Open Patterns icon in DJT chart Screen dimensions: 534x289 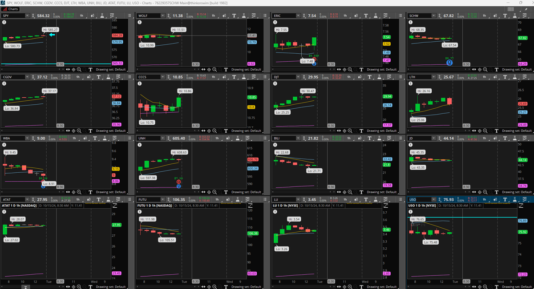(389, 77)
